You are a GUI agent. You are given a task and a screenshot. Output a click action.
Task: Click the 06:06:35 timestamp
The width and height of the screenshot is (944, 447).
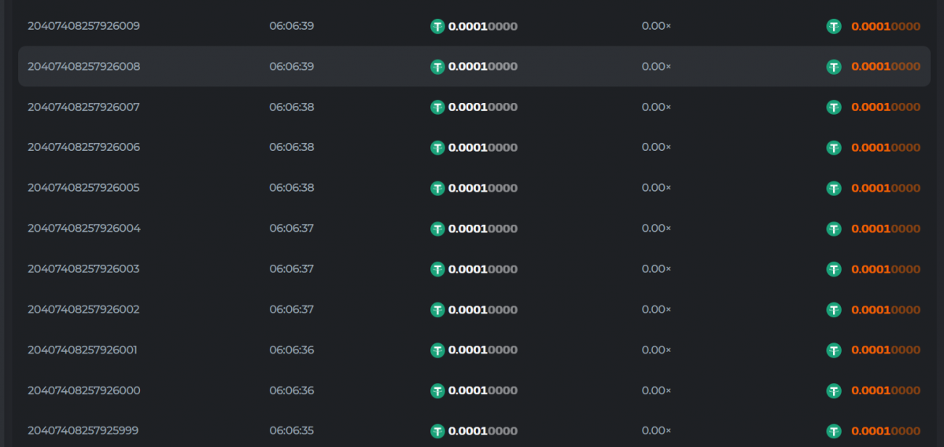(291, 431)
